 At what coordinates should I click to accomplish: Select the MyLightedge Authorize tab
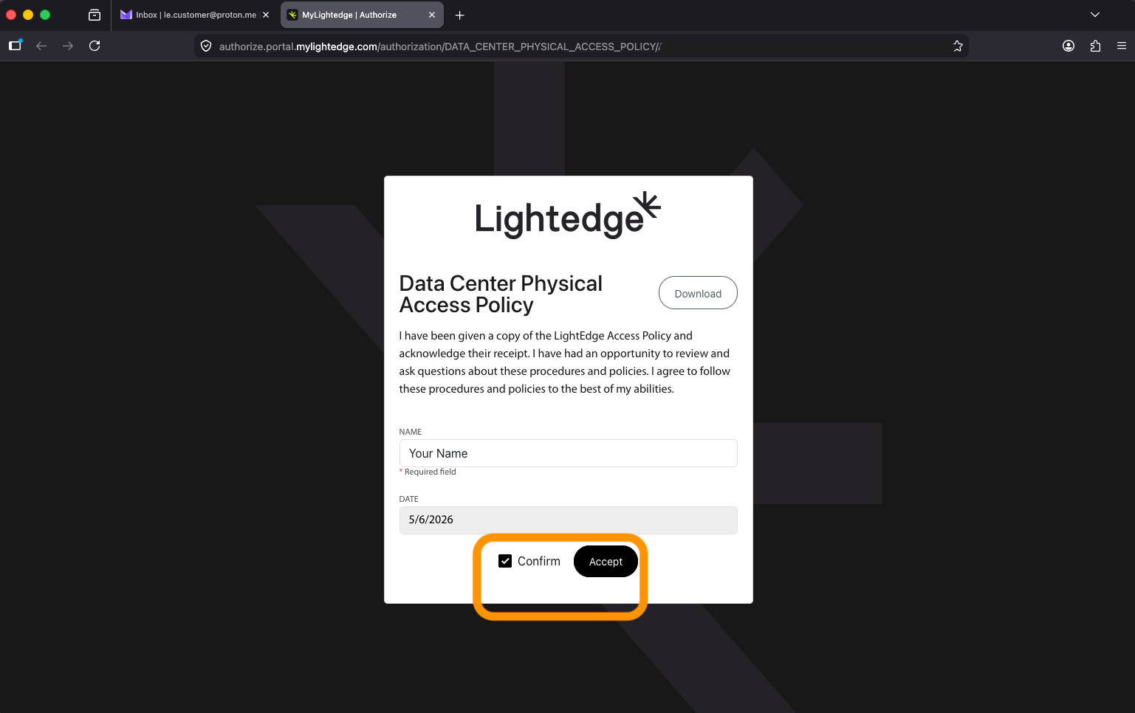[x=362, y=15]
